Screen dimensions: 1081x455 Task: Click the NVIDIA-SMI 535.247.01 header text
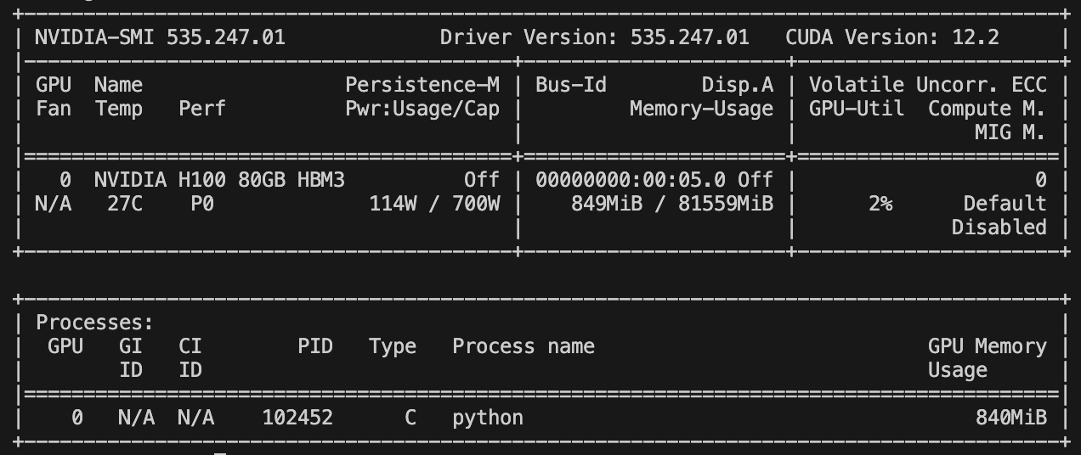[x=160, y=37]
